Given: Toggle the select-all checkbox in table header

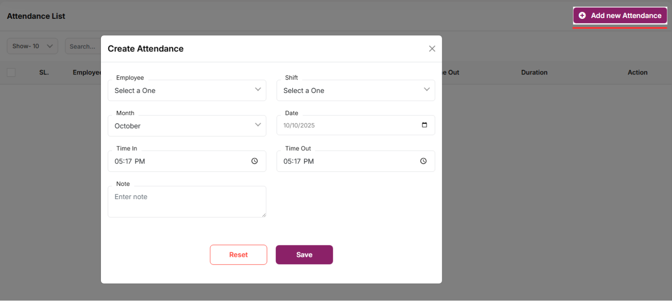Looking at the screenshot, I should tap(11, 73).
